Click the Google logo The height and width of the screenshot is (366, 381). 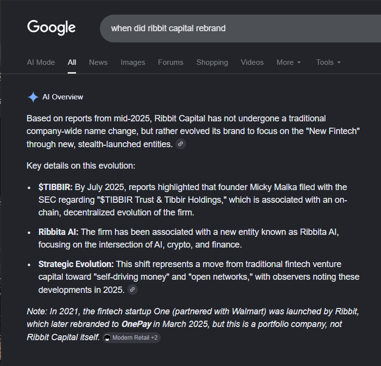(x=51, y=27)
